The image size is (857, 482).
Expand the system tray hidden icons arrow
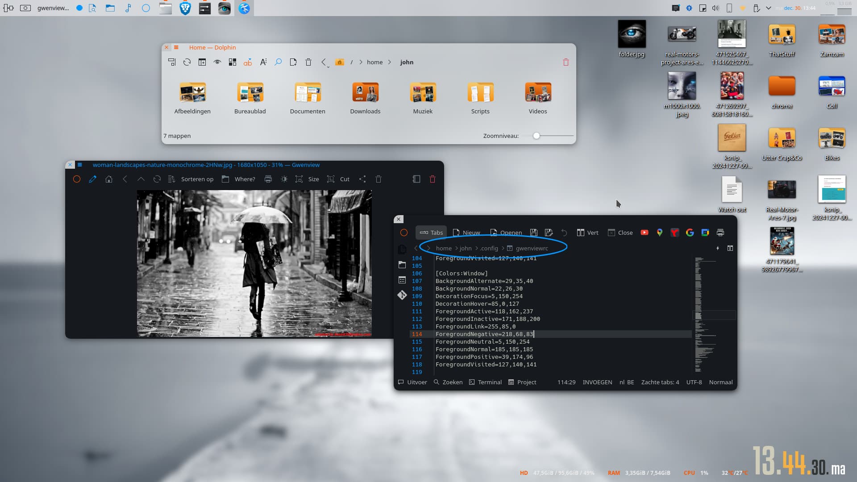point(768,8)
